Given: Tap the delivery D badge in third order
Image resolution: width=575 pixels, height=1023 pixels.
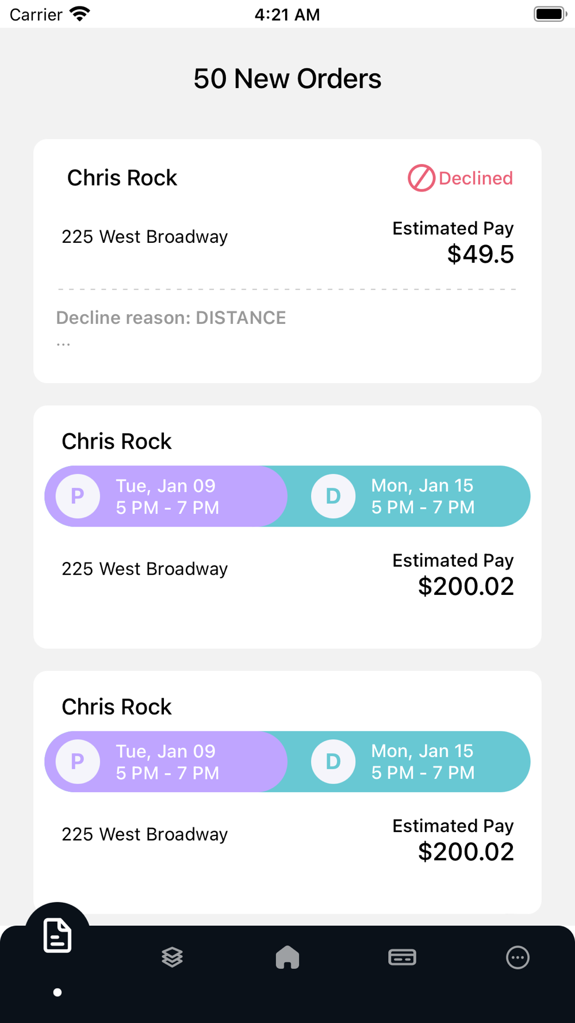Looking at the screenshot, I should coord(333,762).
